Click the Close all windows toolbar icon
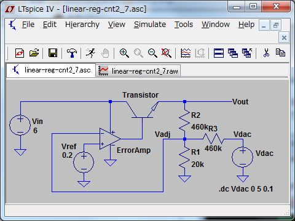This screenshot has height=221, width=295. coord(247,53)
